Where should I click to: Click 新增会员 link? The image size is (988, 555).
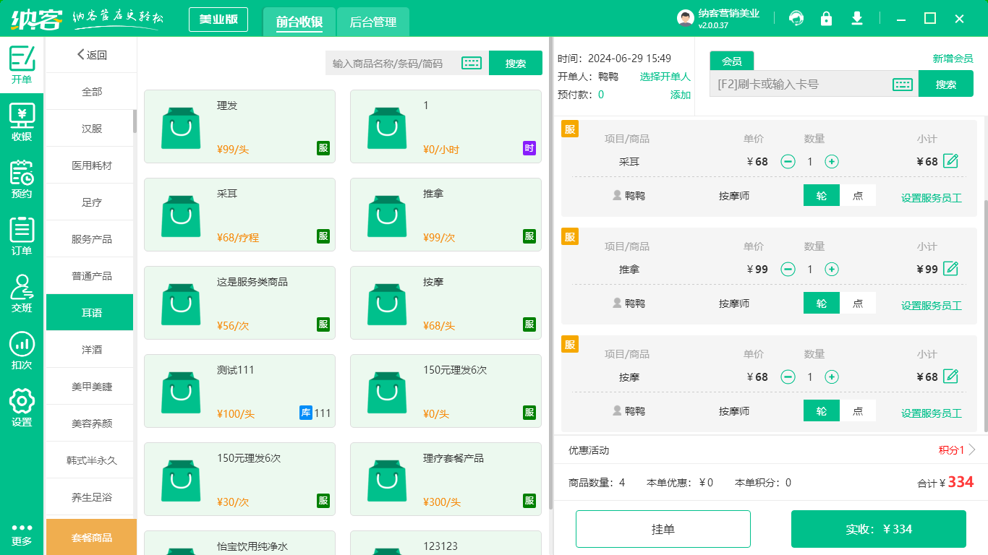click(x=953, y=59)
